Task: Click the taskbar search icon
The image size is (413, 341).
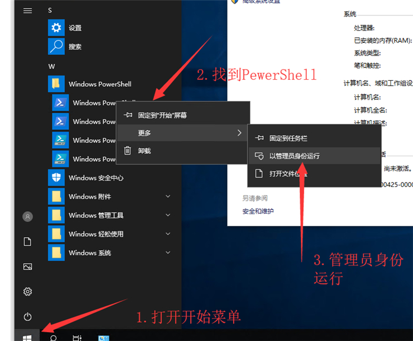Action: [x=53, y=338]
